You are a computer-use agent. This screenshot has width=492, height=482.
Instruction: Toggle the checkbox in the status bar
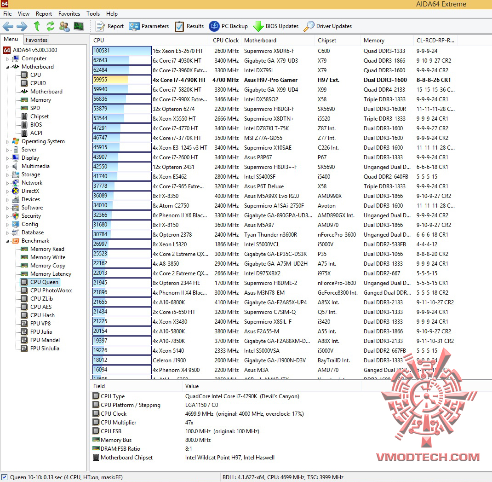4,477
